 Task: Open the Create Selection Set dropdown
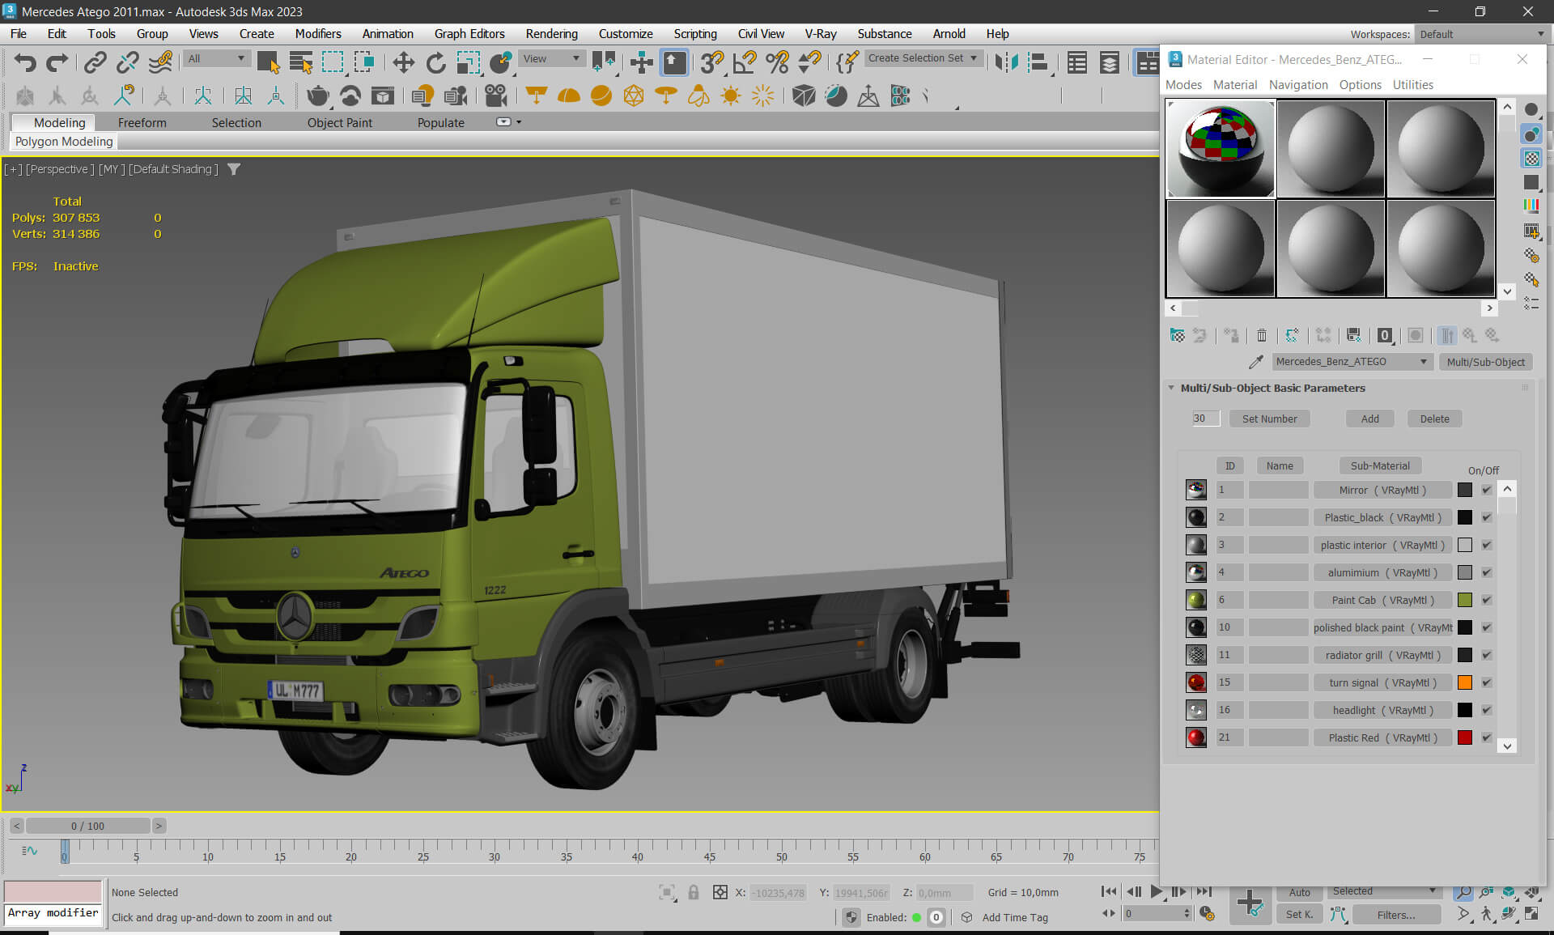[x=923, y=58]
